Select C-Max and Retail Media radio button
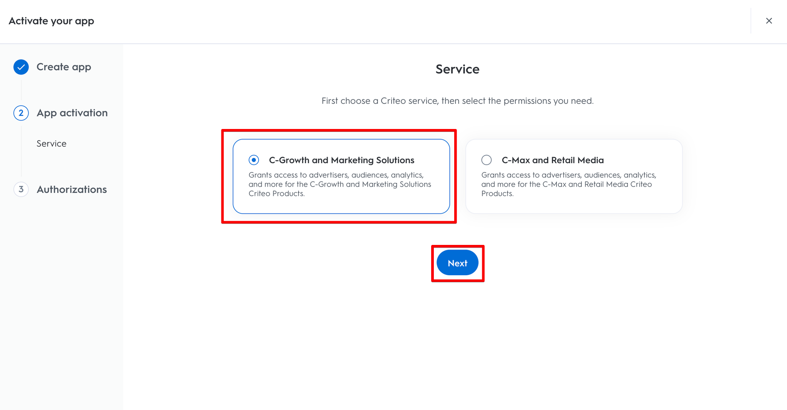The width and height of the screenshot is (787, 410). (x=486, y=160)
